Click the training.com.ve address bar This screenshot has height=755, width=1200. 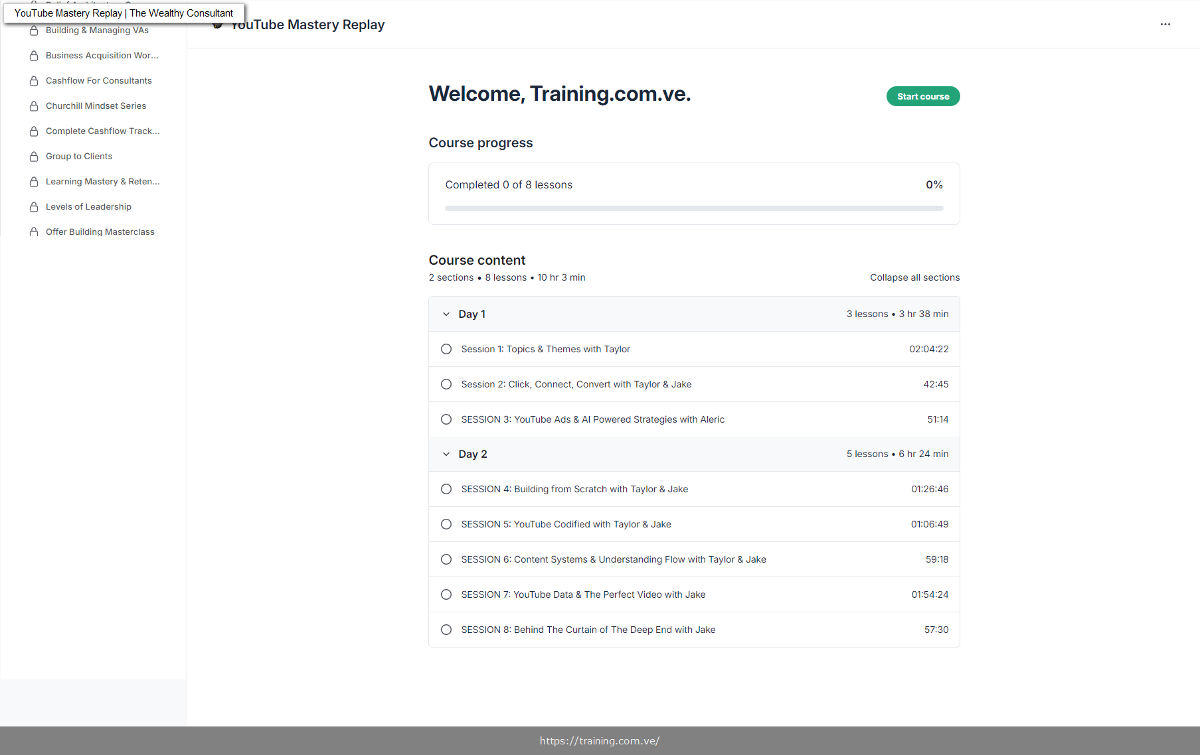pyautogui.click(x=599, y=740)
